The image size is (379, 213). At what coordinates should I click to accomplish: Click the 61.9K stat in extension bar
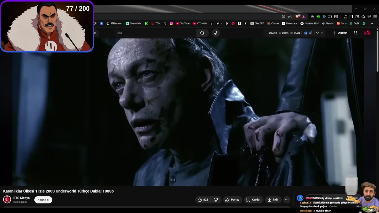295,33
